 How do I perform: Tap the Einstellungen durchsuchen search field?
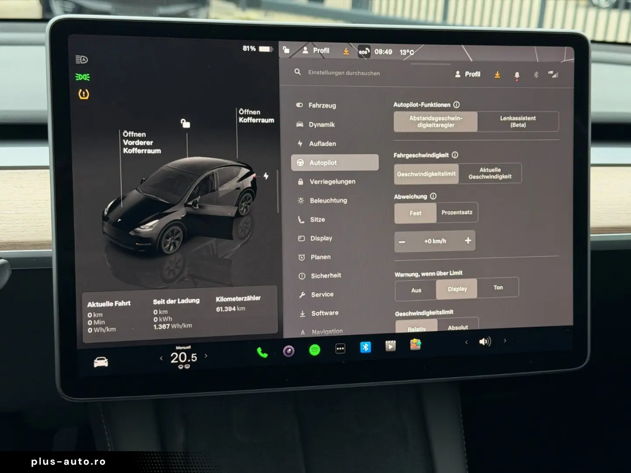344,73
